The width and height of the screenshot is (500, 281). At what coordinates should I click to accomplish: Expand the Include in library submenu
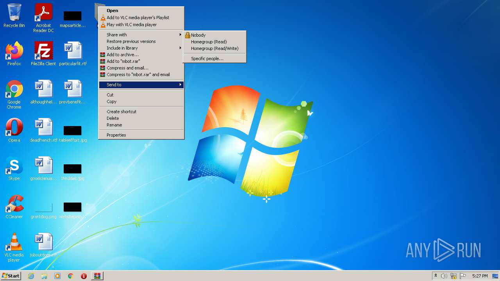141,48
